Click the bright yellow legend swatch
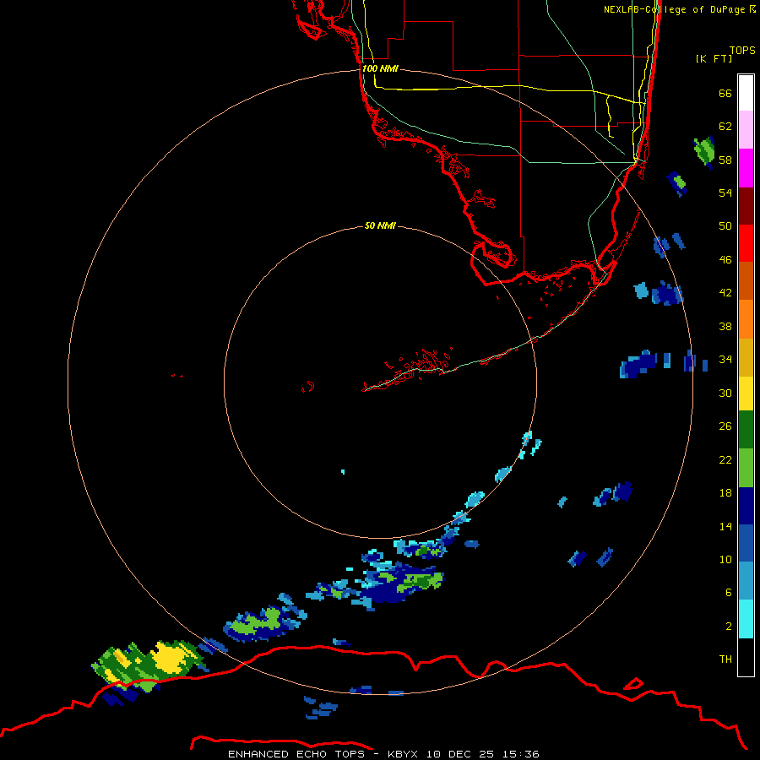Image resolution: width=760 pixels, height=760 pixels. click(x=746, y=394)
